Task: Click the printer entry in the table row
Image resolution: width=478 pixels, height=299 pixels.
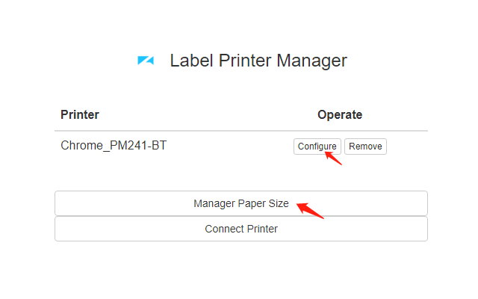Action: click(x=114, y=145)
